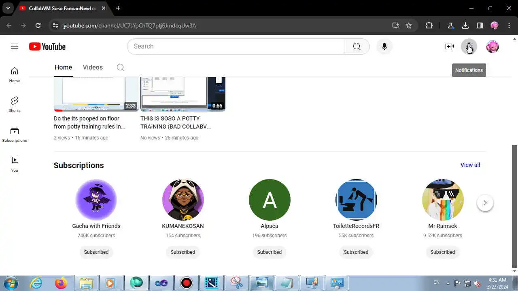Open the You section in sidebar

pos(15,164)
